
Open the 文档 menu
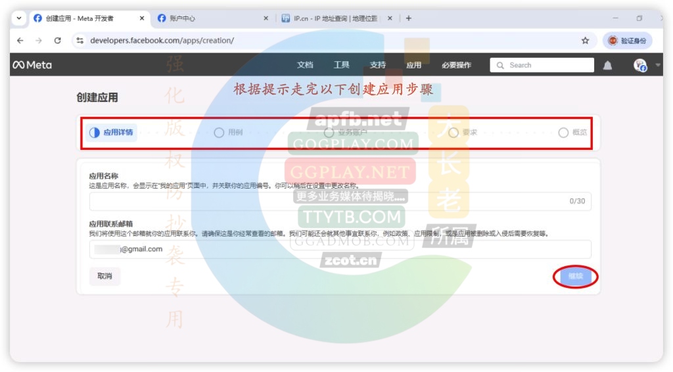point(305,65)
